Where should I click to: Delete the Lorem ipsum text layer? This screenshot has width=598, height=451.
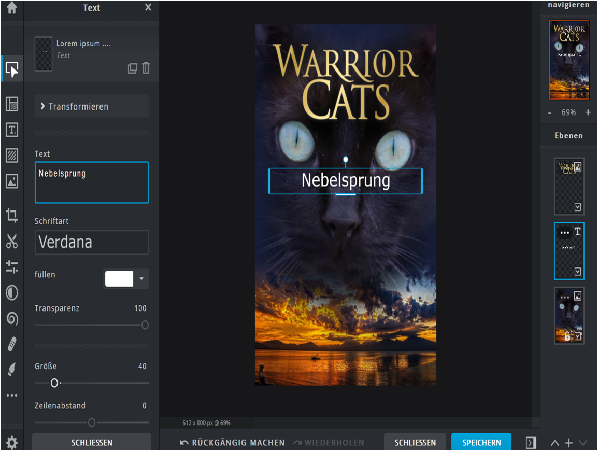[x=146, y=68]
